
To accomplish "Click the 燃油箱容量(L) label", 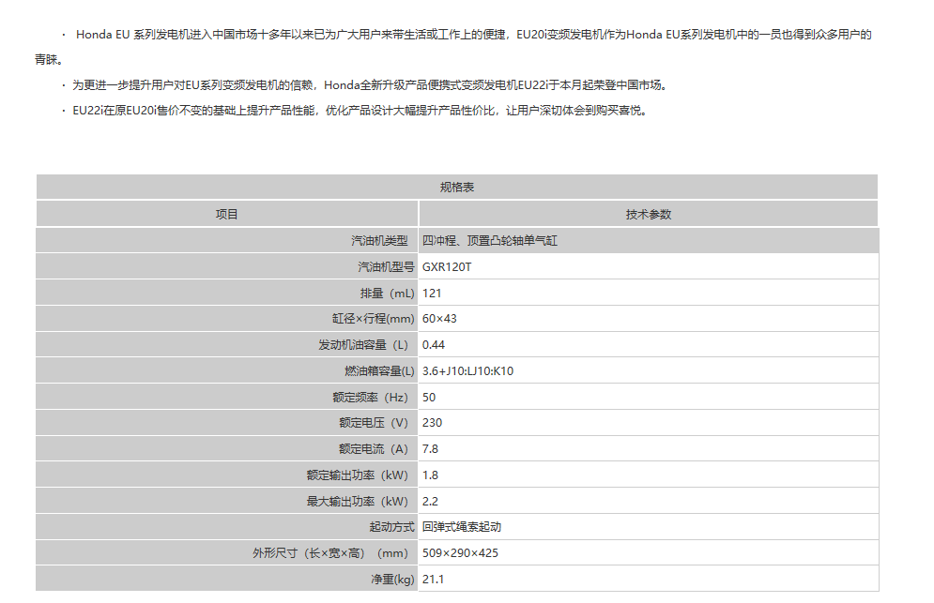I will click(379, 370).
